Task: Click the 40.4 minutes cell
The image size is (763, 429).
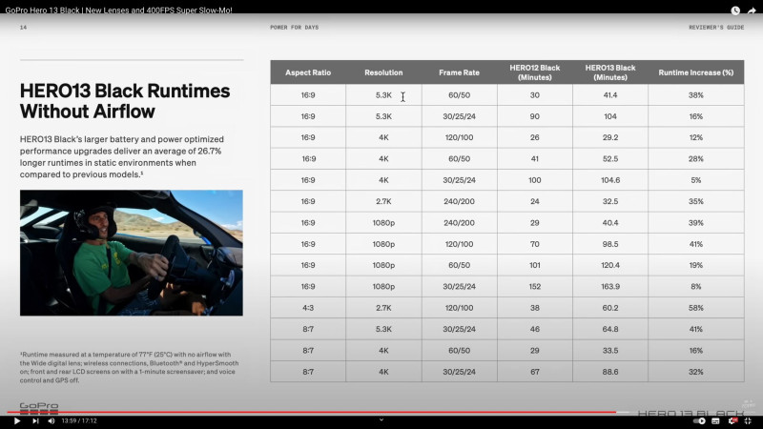Action: click(610, 223)
